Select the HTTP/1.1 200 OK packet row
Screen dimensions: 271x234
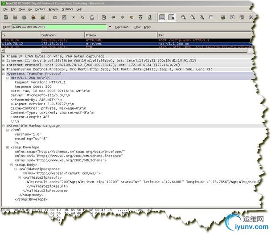click(127, 44)
